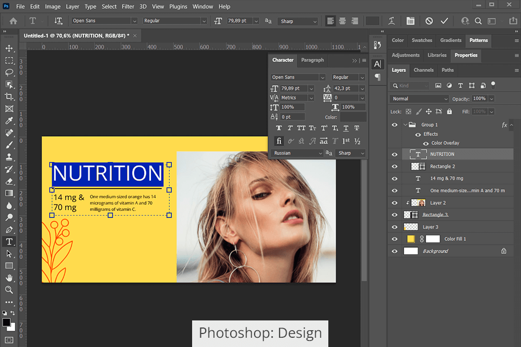The height and width of the screenshot is (347, 521).
Task: Select the Clone Stamp tool
Action: pos(9,157)
